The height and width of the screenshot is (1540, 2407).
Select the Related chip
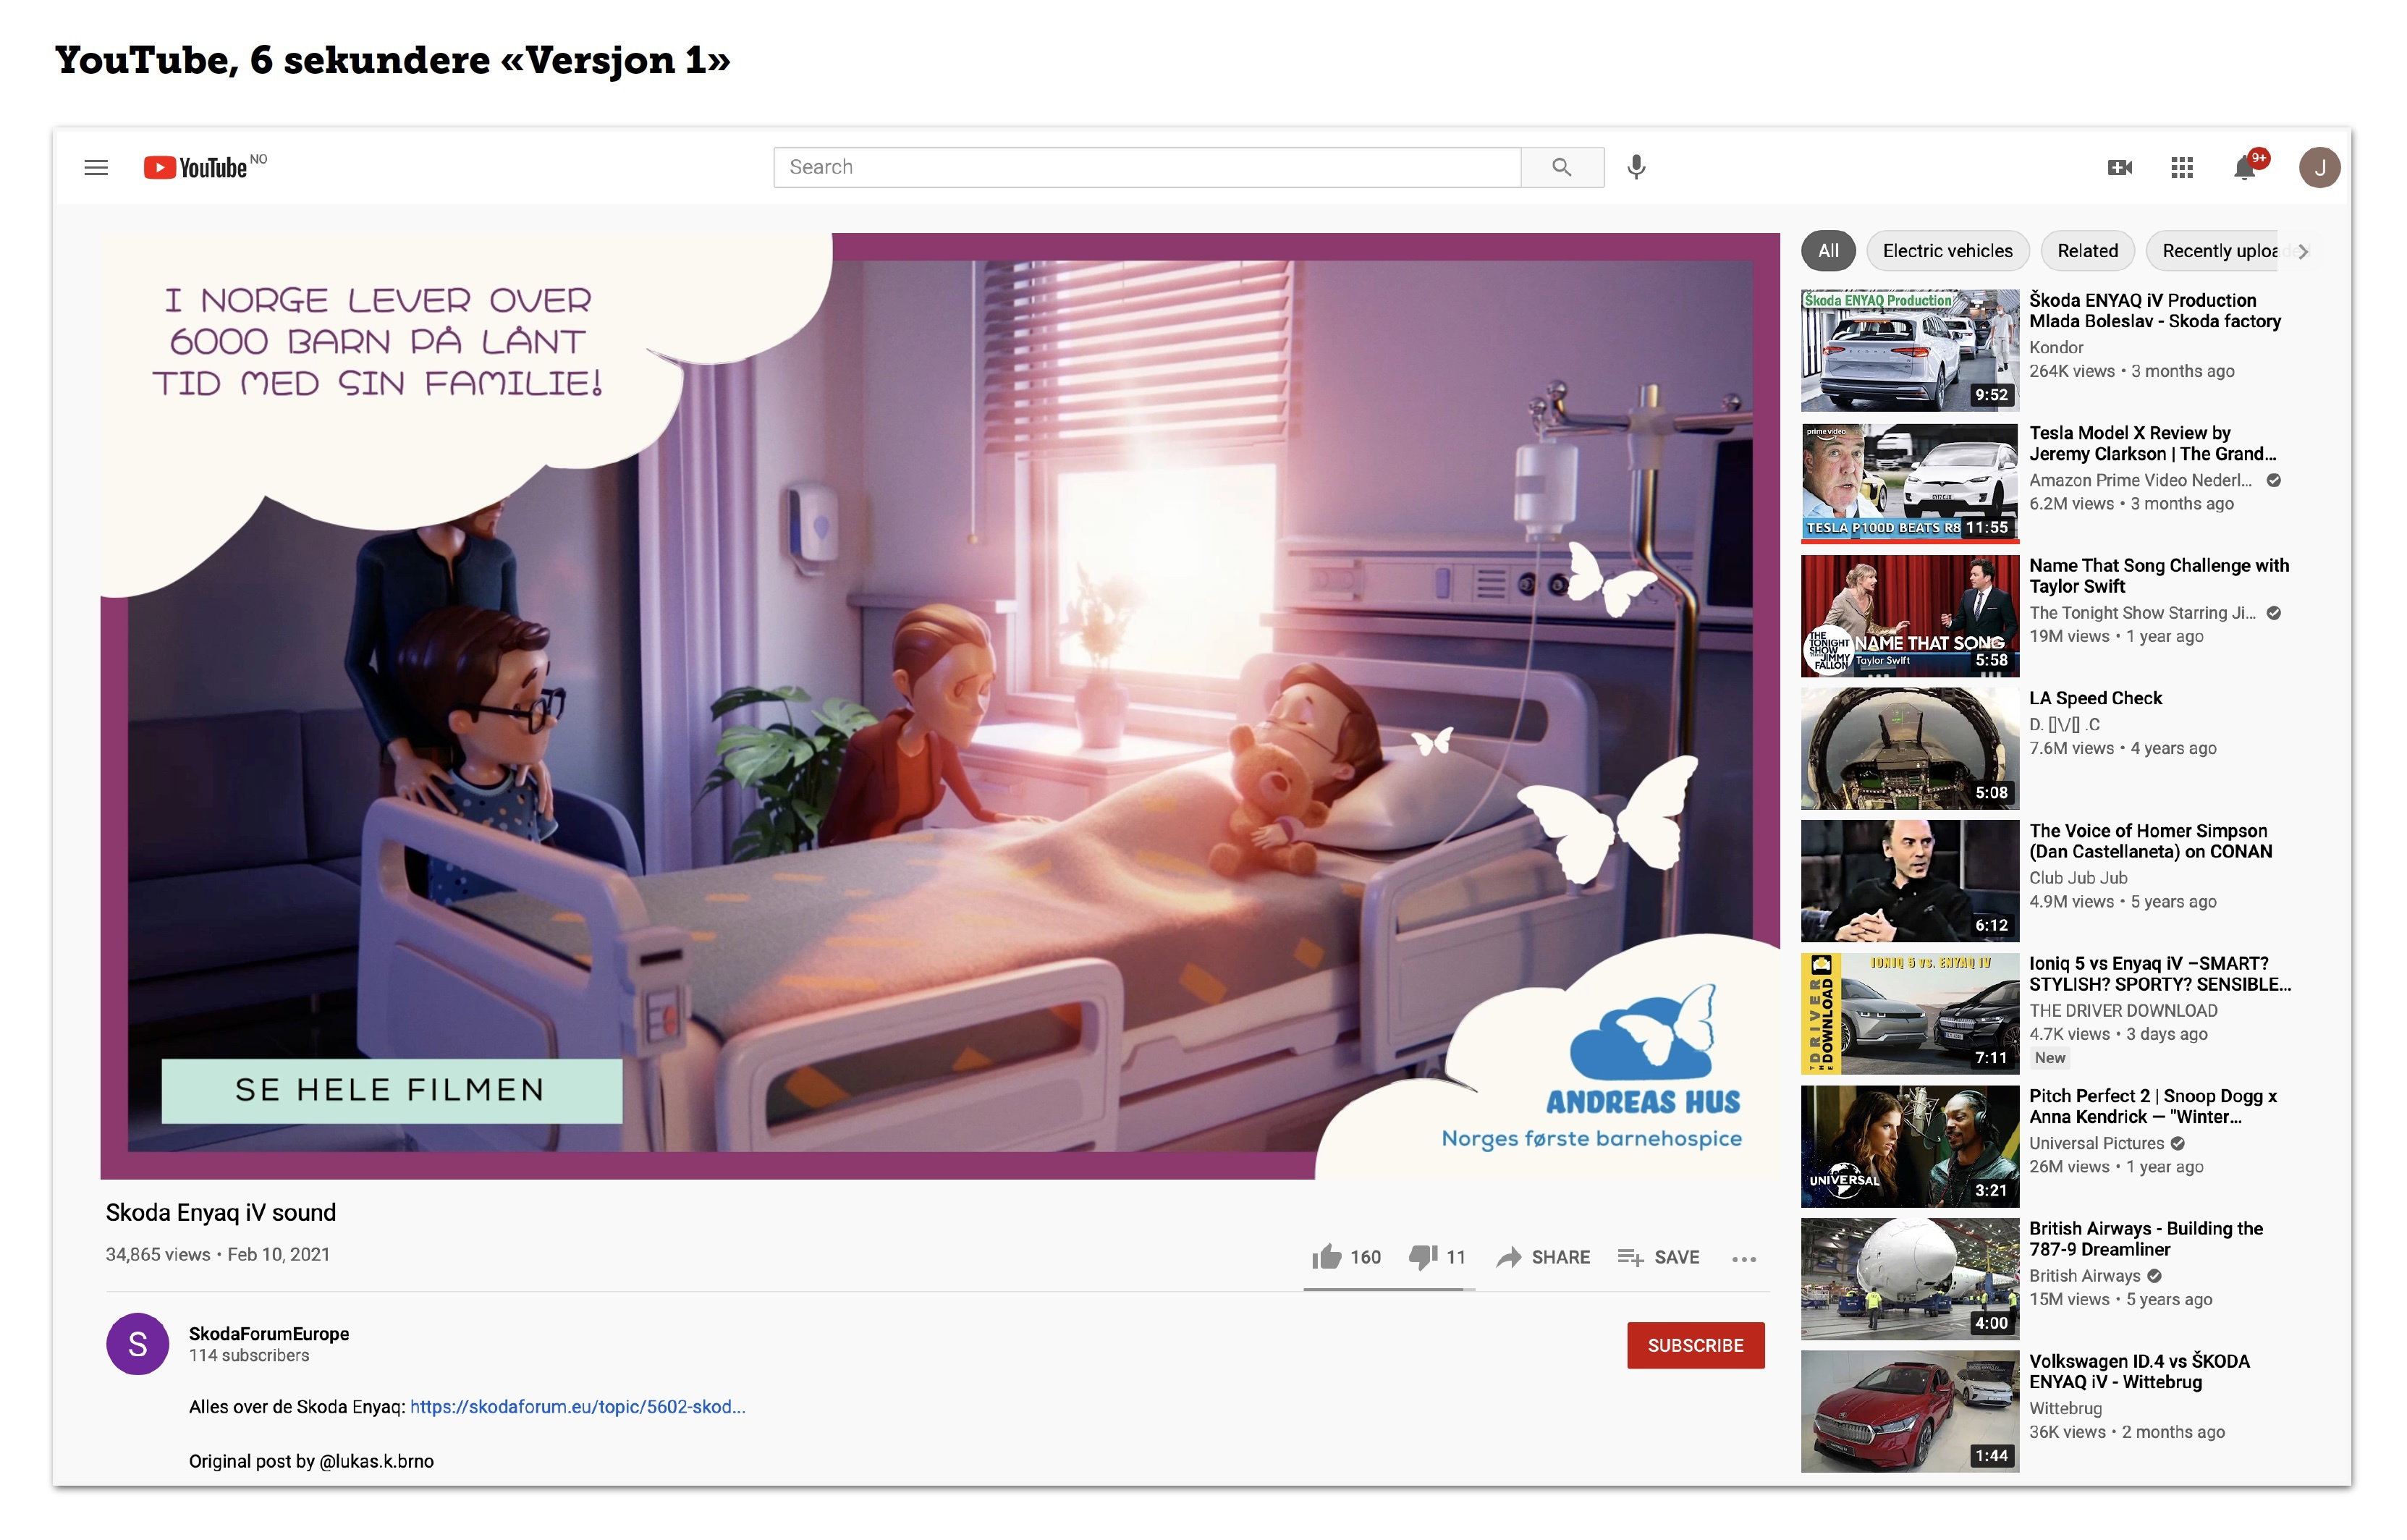click(2087, 251)
